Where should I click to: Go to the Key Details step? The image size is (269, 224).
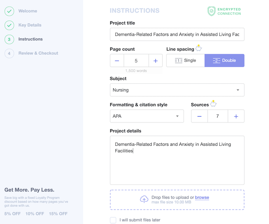(x=30, y=25)
